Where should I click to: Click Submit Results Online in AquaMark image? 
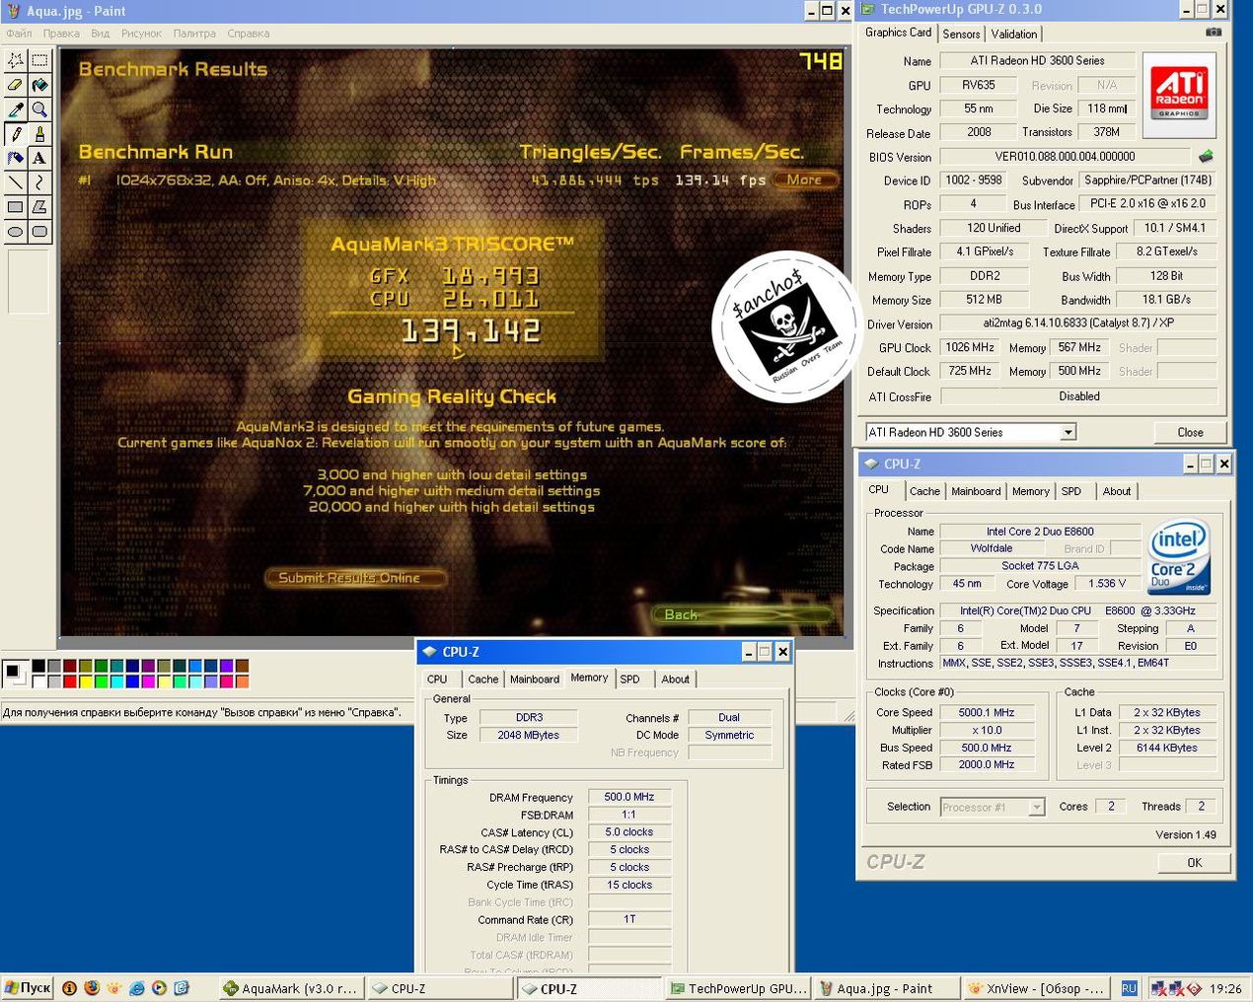pos(355,578)
